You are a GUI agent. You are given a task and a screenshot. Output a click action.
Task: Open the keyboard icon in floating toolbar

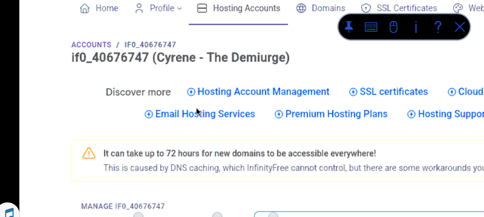tap(371, 27)
